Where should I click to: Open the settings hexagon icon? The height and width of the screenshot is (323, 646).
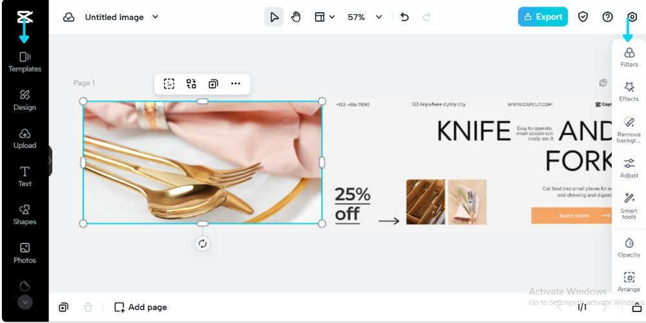point(632,17)
